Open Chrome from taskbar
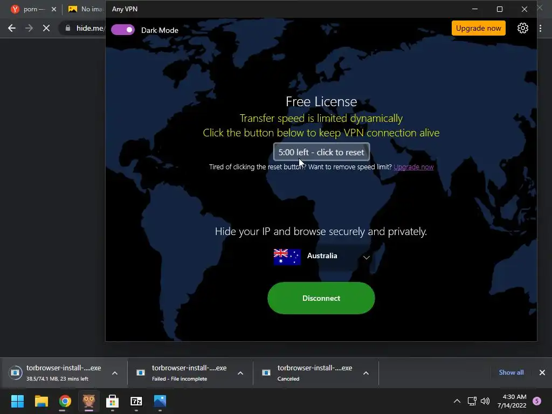Image resolution: width=552 pixels, height=414 pixels. pos(65,401)
